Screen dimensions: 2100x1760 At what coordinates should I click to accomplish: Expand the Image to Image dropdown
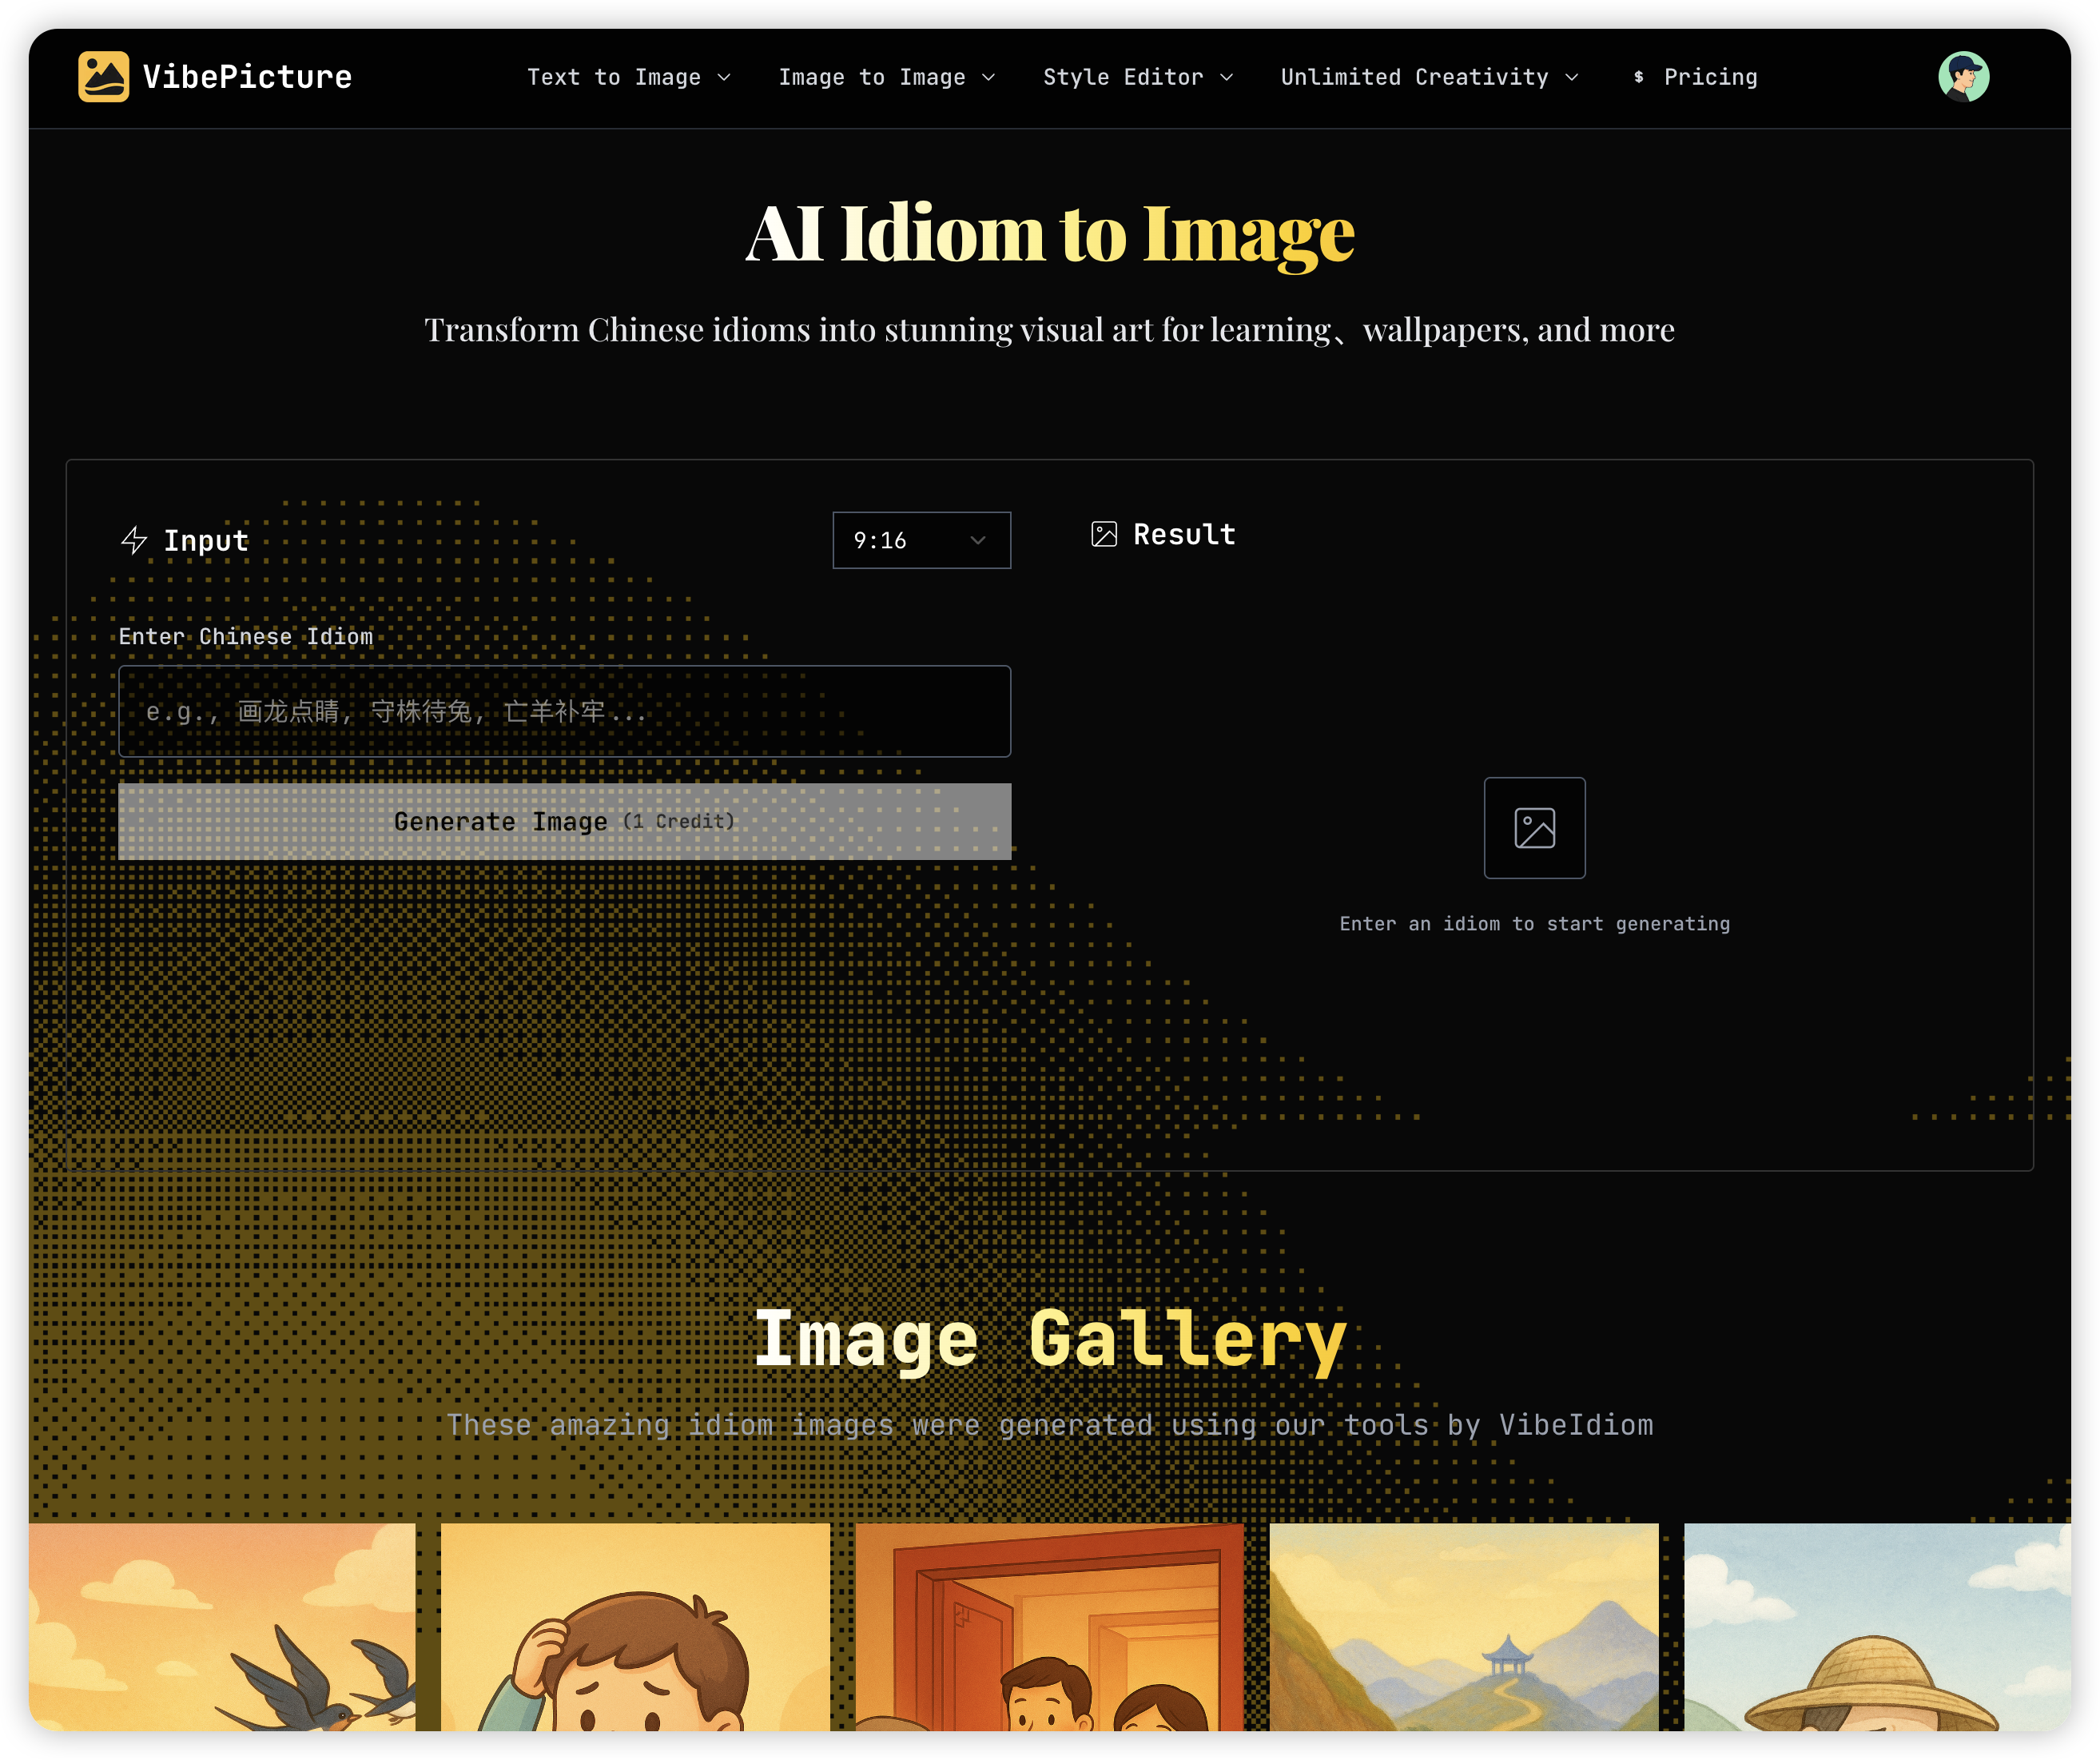(x=886, y=76)
